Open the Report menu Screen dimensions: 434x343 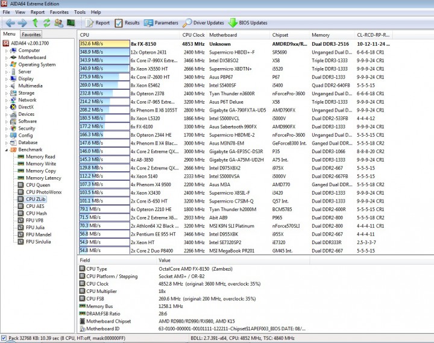click(x=37, y=12)
